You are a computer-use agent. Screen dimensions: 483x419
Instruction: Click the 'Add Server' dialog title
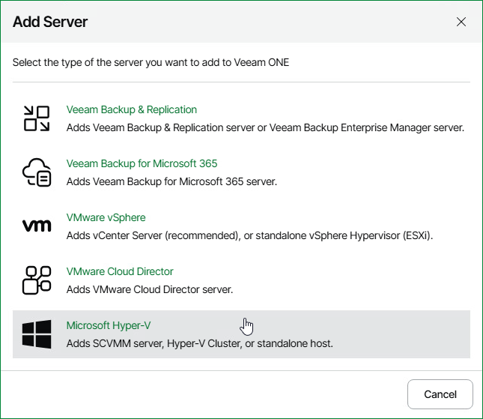(50, 22)
